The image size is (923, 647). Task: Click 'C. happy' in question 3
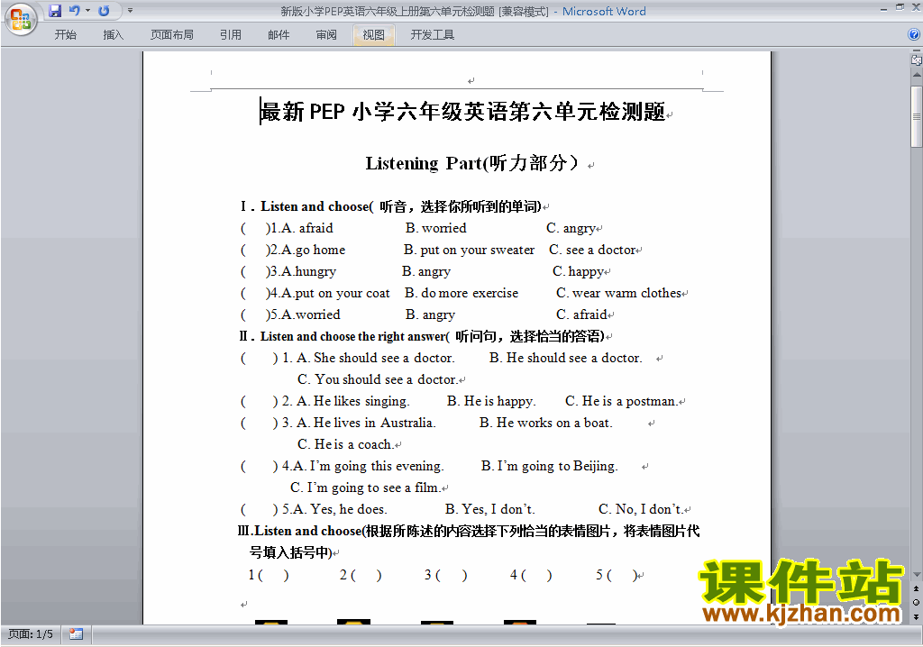[x=578, y=271]
